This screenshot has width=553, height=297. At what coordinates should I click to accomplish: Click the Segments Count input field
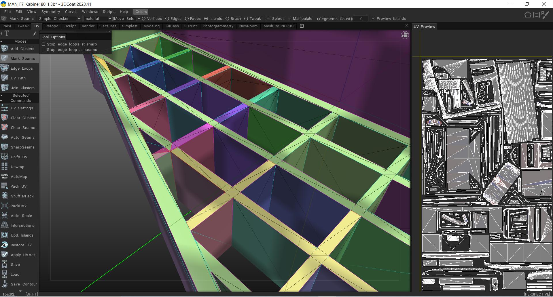pyautogui.click(x=361, y=19)
